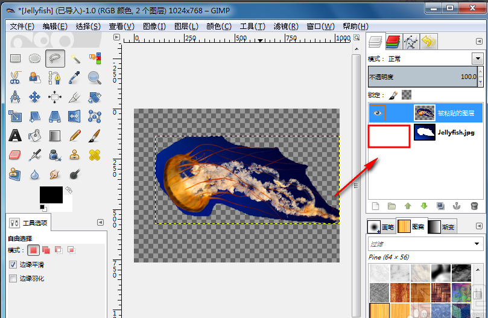Switch to the 画笔 brushes tab

[381, 227]
